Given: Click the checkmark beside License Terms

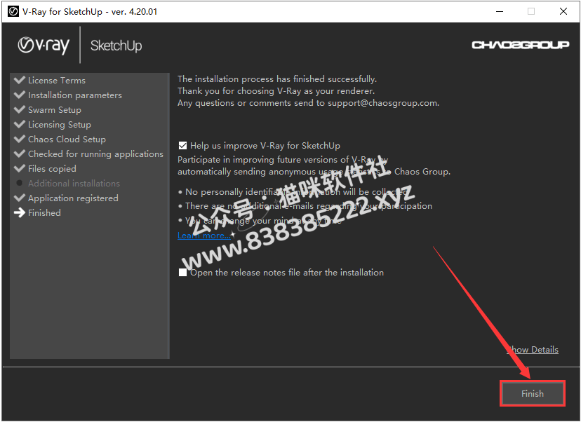Looking at the screenshot, I should (x=19, y=80).
